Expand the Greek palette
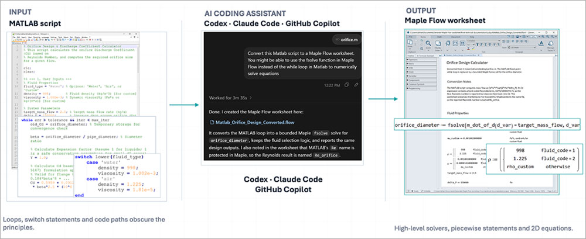The height and width of the screenshot is (239, 586). (x=421, y=72)
